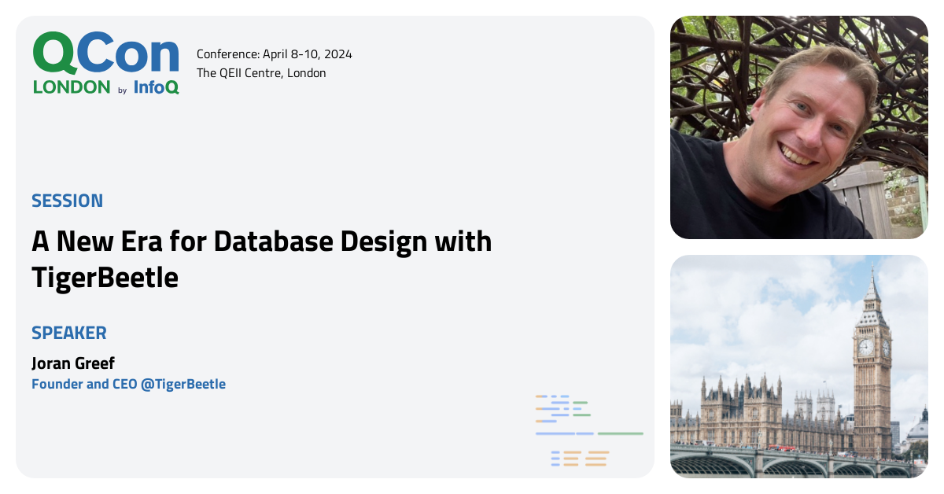Select the speaker name Joran Greef
This screenshot has height=494, width=944.
(72, 363)
